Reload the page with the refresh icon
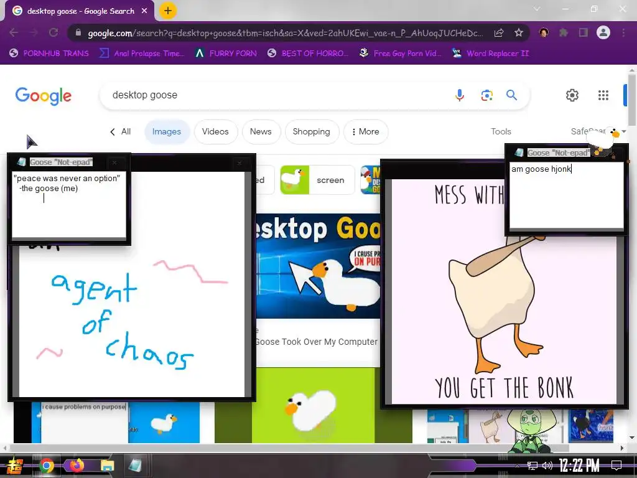 coord(53,32)
